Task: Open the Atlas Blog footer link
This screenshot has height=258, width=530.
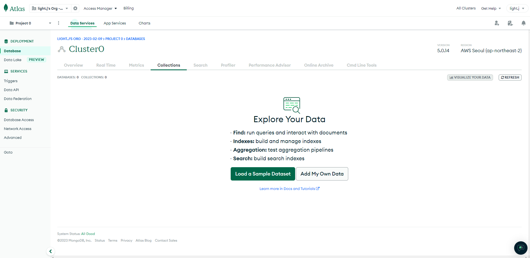Action: 143,241
